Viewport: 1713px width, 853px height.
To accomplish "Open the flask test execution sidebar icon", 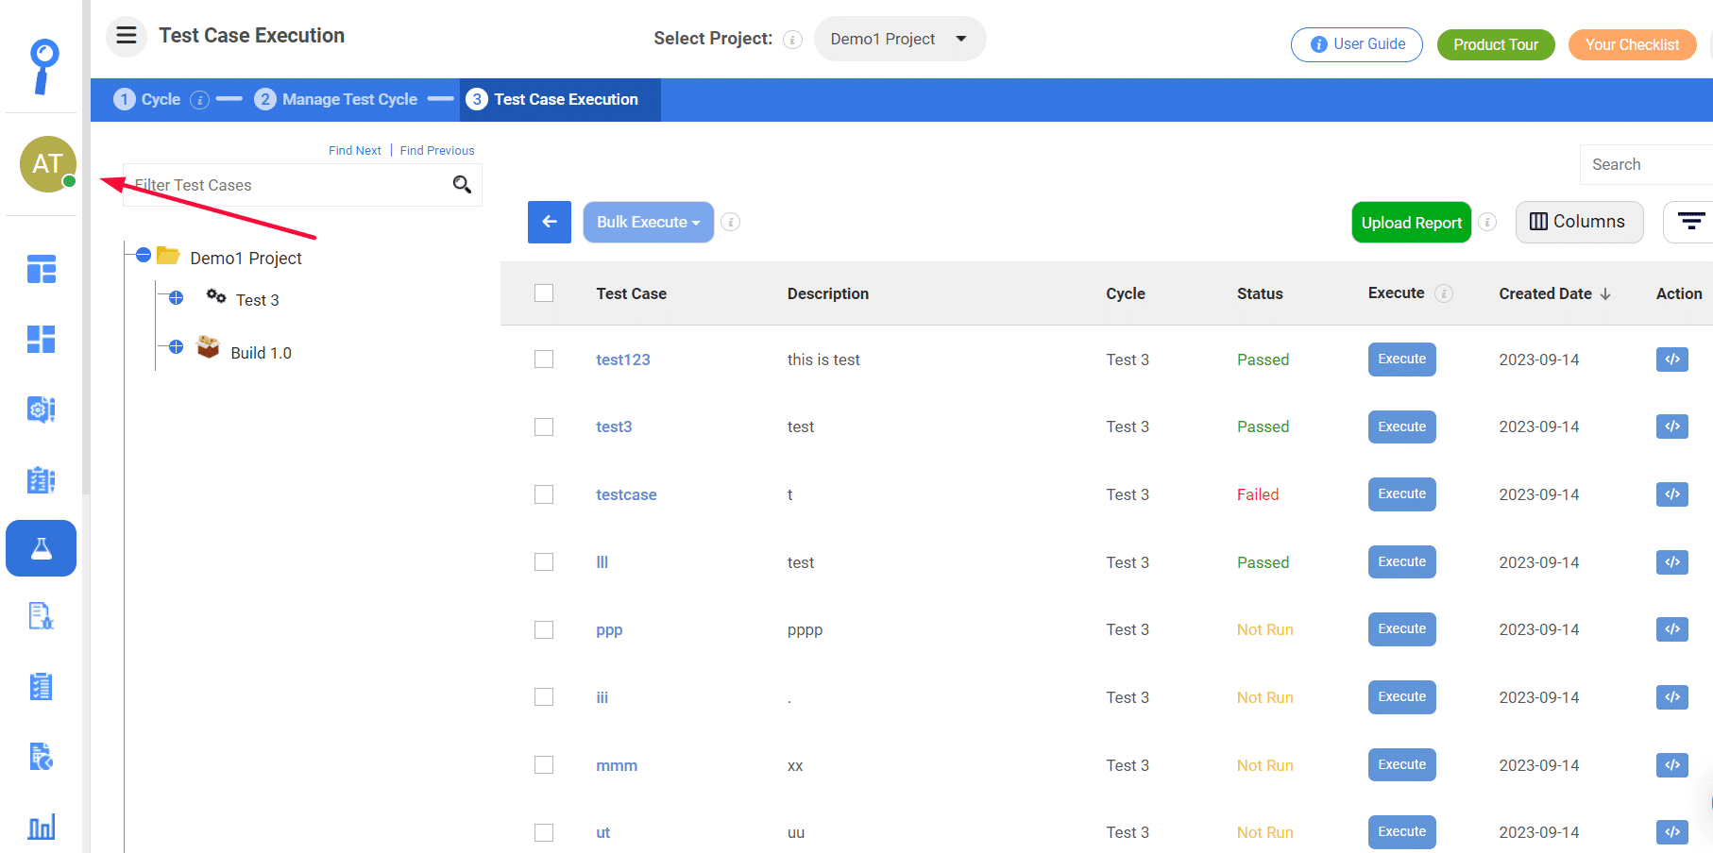I will click(42, 548).
